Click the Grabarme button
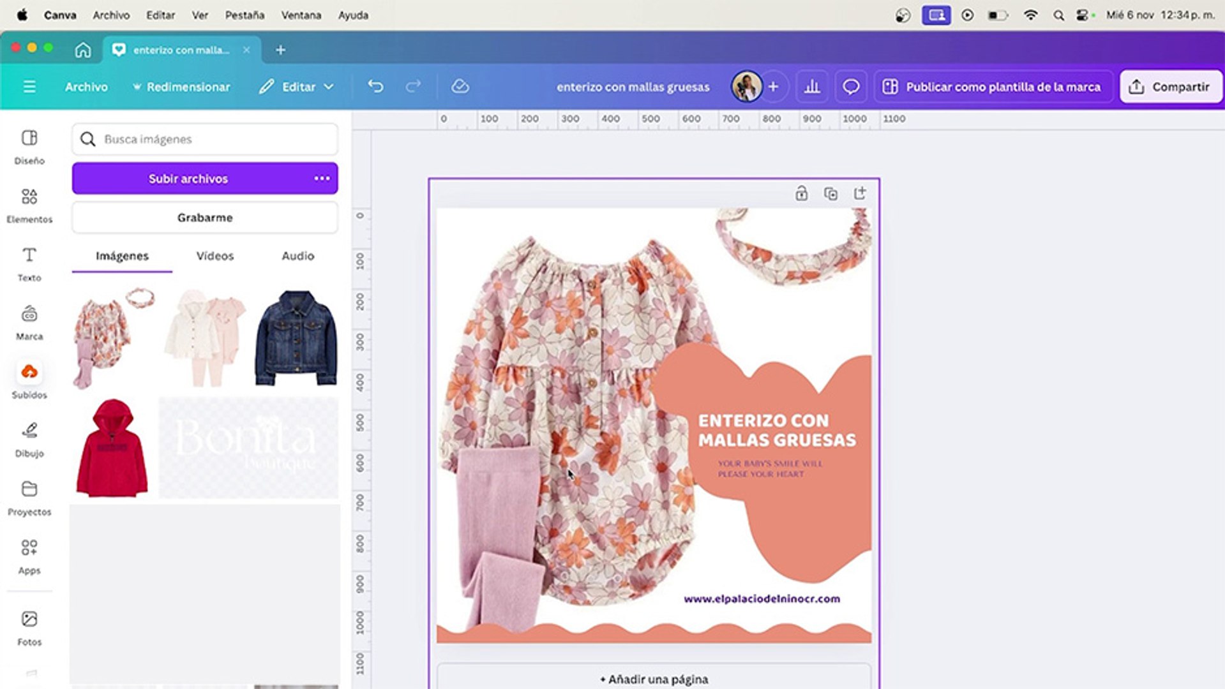The width and height of the screenshot is (1225, 689). point(205,218)
